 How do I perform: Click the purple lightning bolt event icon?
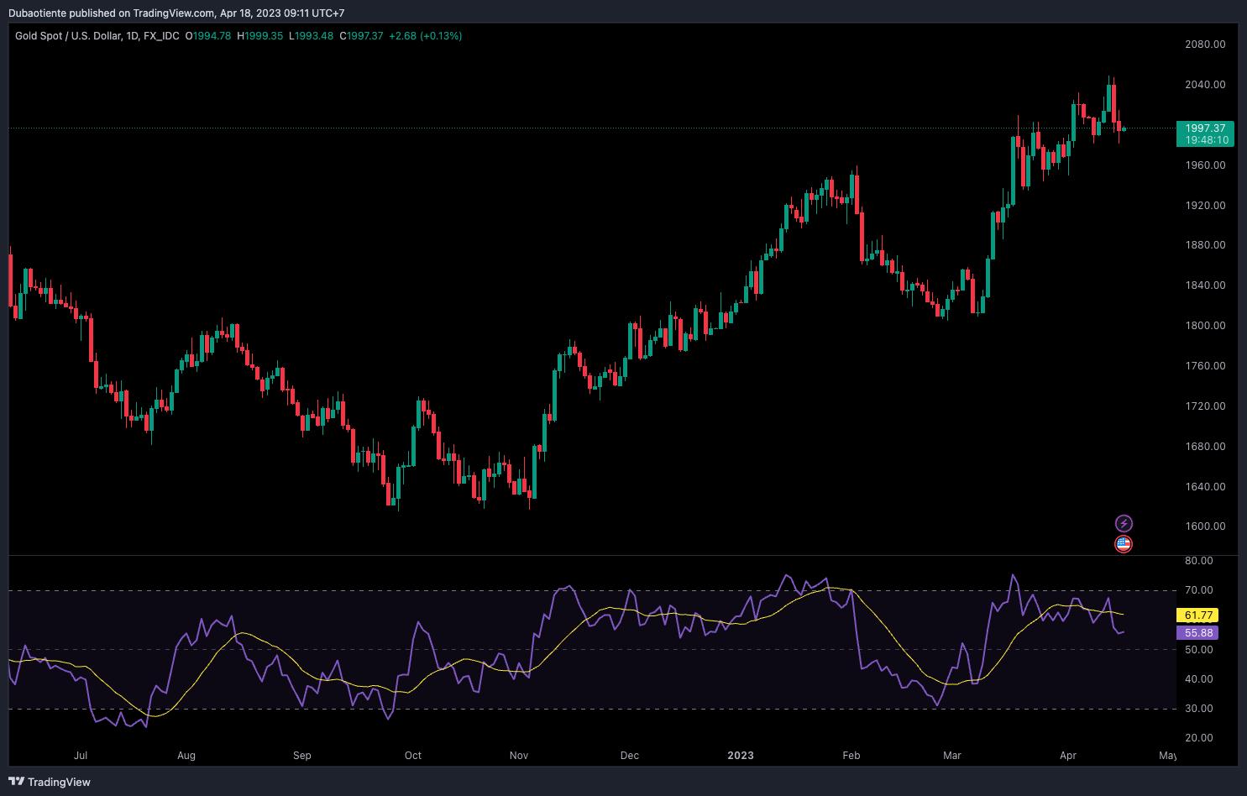click(1124, 524)
